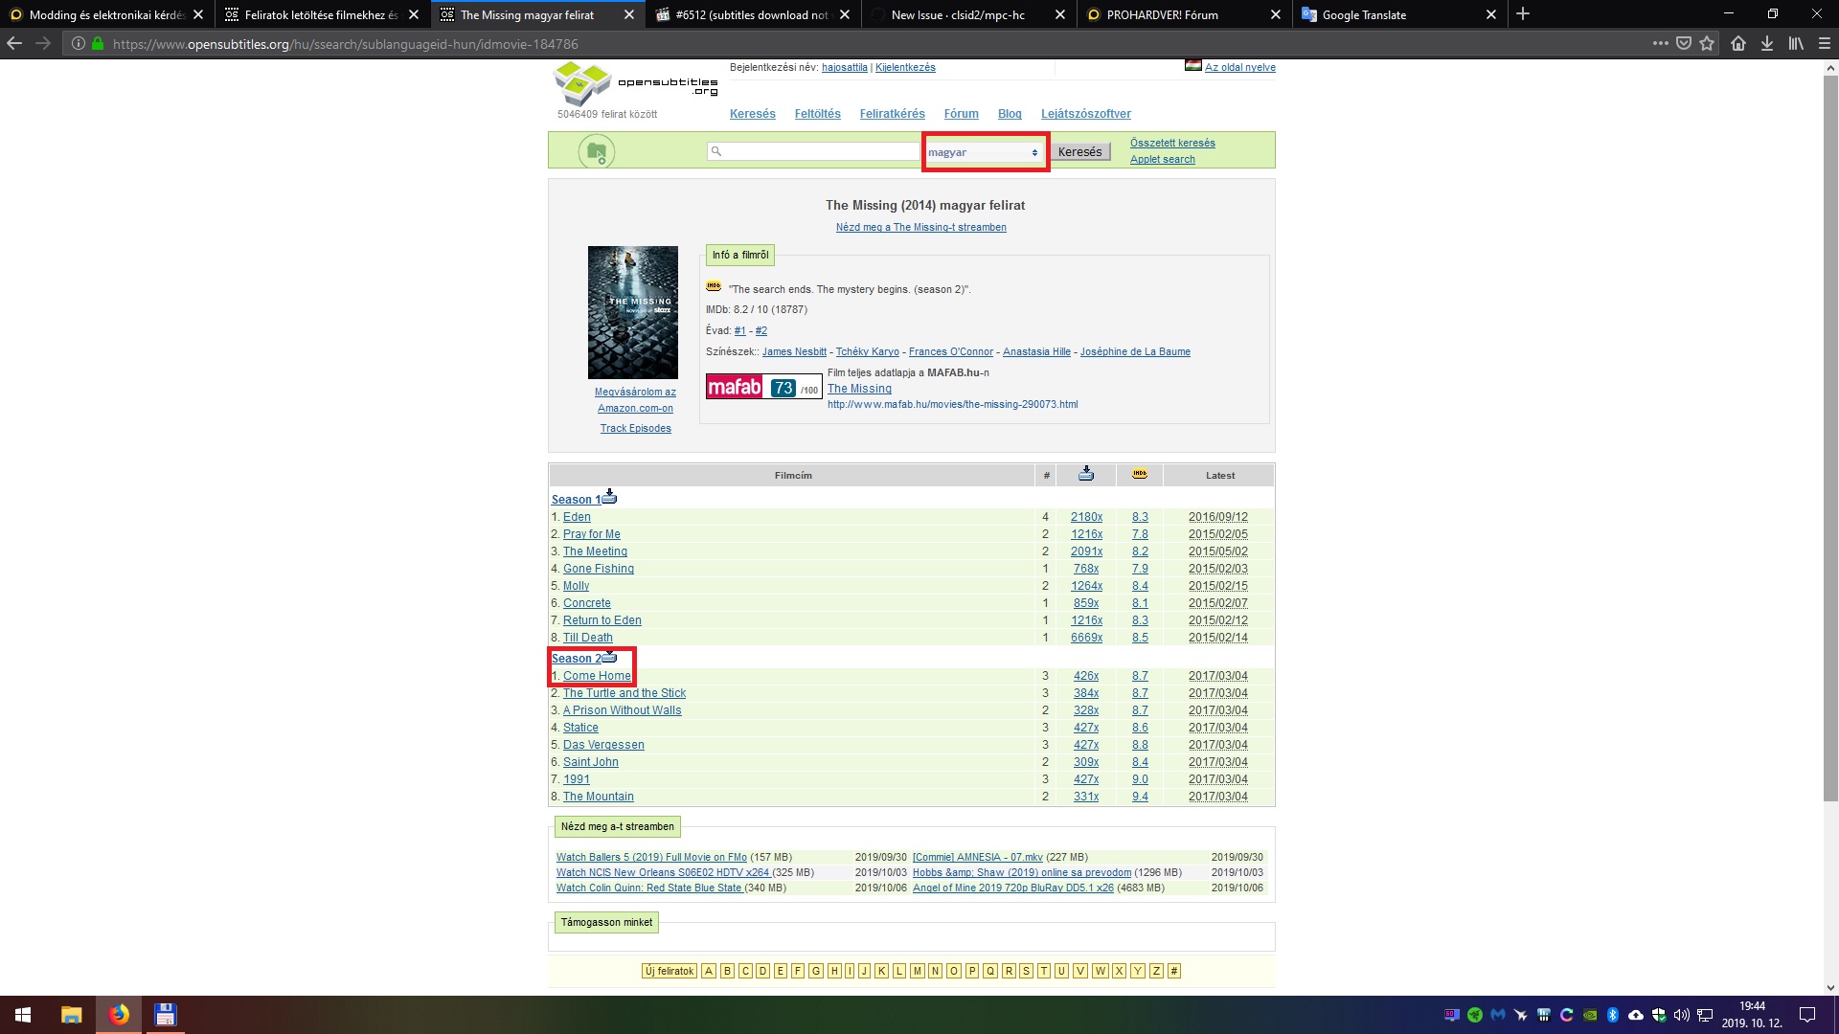The width and height of the screenshot is (1839, 1034).
Task: Open the magyar language dropdown
Action: [985, 151]
